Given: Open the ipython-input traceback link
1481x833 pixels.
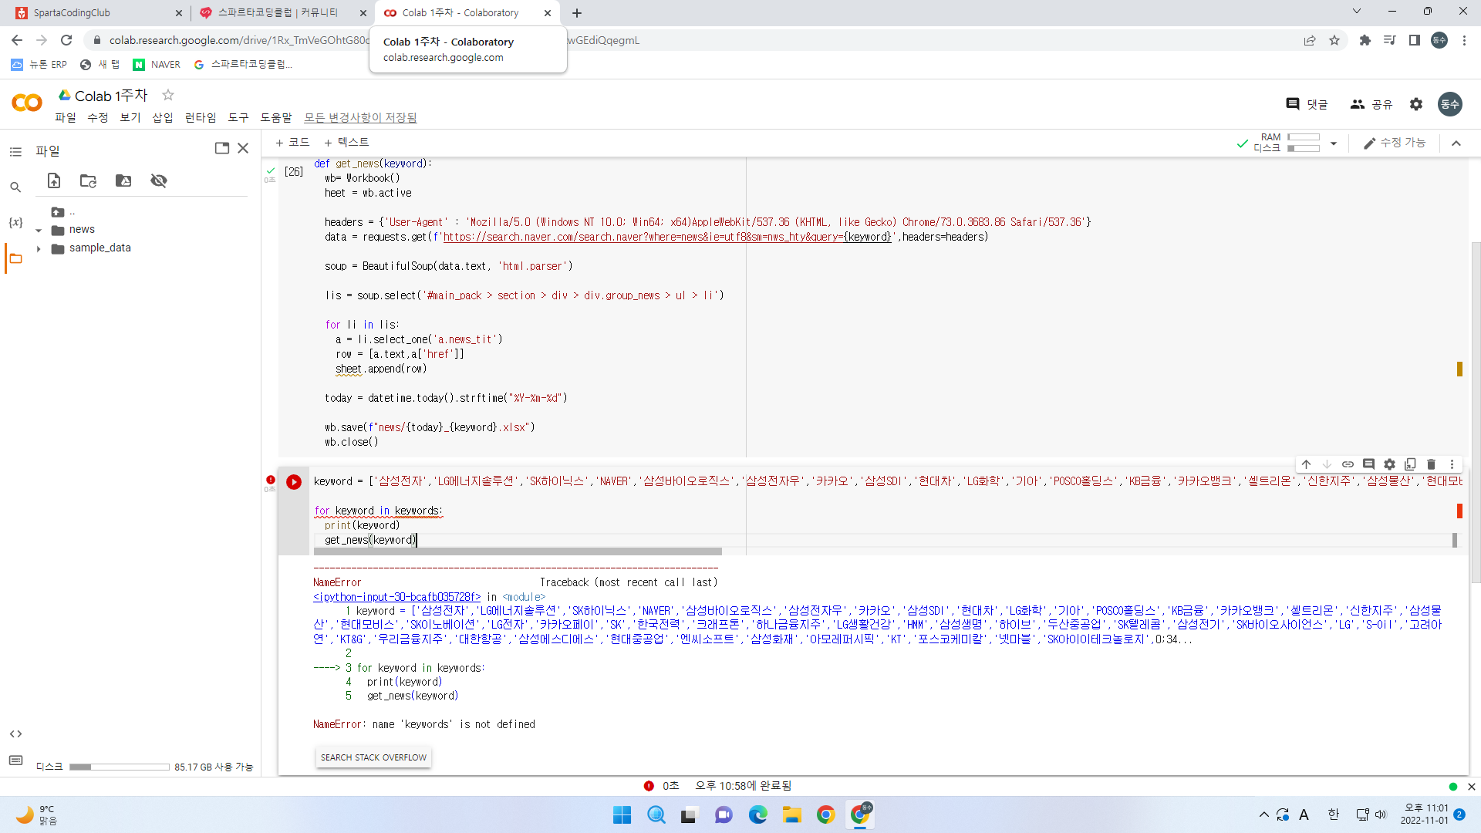Looking at the screenshot, I should click(x=396, y=597).
